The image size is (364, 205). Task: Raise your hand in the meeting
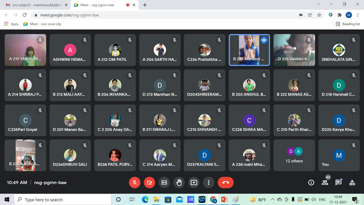179,182
